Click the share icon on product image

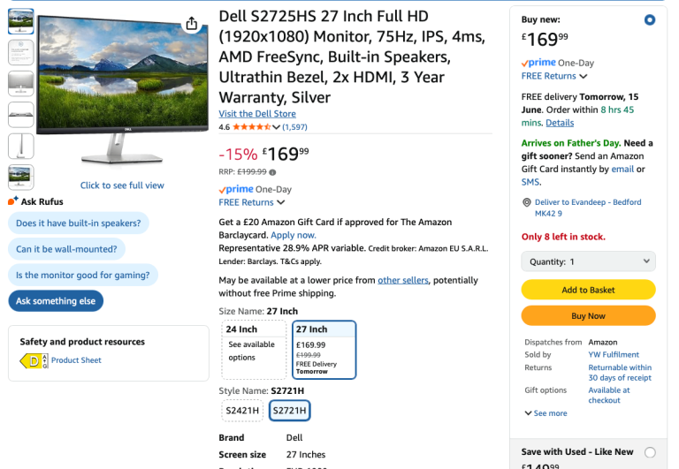pos(192,24)
